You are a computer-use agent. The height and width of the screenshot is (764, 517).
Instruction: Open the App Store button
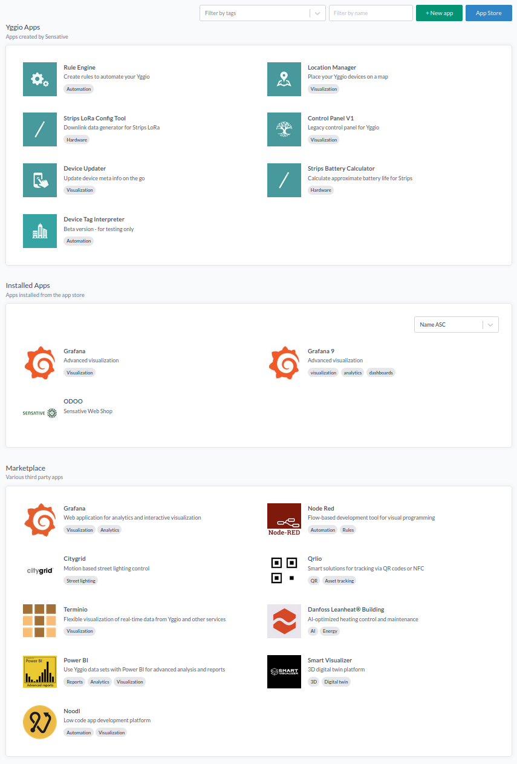(x=489, y=13)
